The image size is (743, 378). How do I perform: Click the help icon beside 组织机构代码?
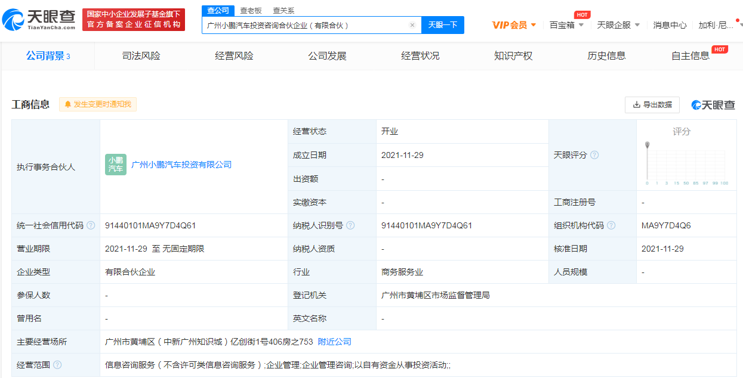(611, 225)
